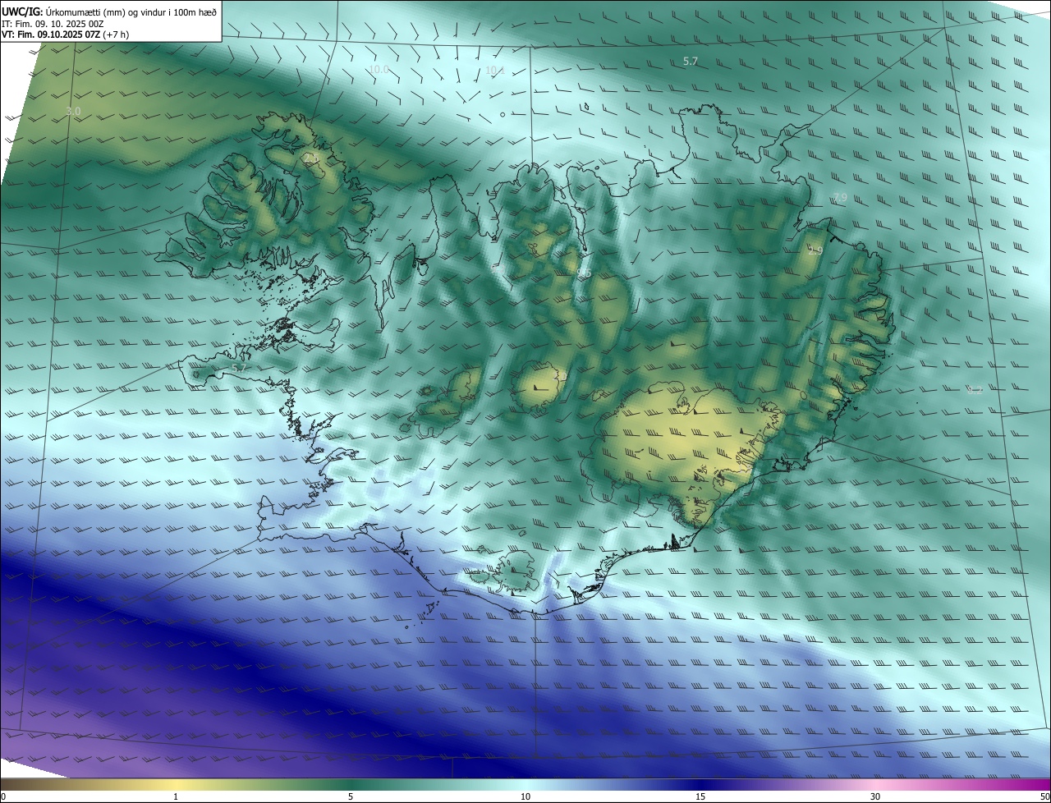1051x803 pixels.
Task: Select the initial time line 'IT: Fim. 09. 10. 2025 00Z'
Action: point(54,23)
